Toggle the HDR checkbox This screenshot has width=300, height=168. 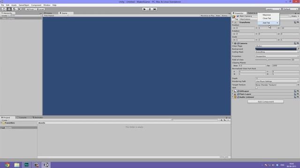(256, 88)
